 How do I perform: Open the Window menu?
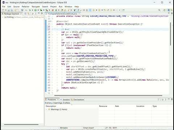pyautogui.click(x=68, y=6)
